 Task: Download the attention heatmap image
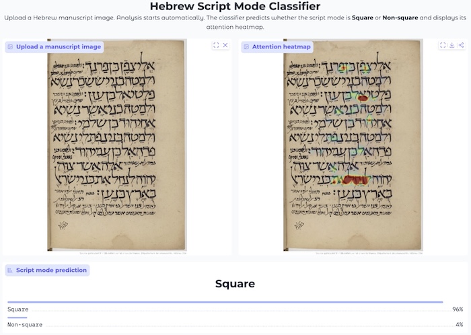tap(451, 45)
